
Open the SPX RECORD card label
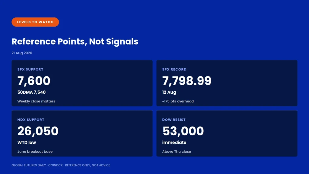tap(174, 69)
